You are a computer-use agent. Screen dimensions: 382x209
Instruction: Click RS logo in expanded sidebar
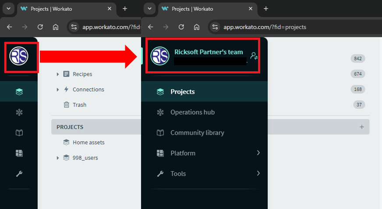point(160,56)
